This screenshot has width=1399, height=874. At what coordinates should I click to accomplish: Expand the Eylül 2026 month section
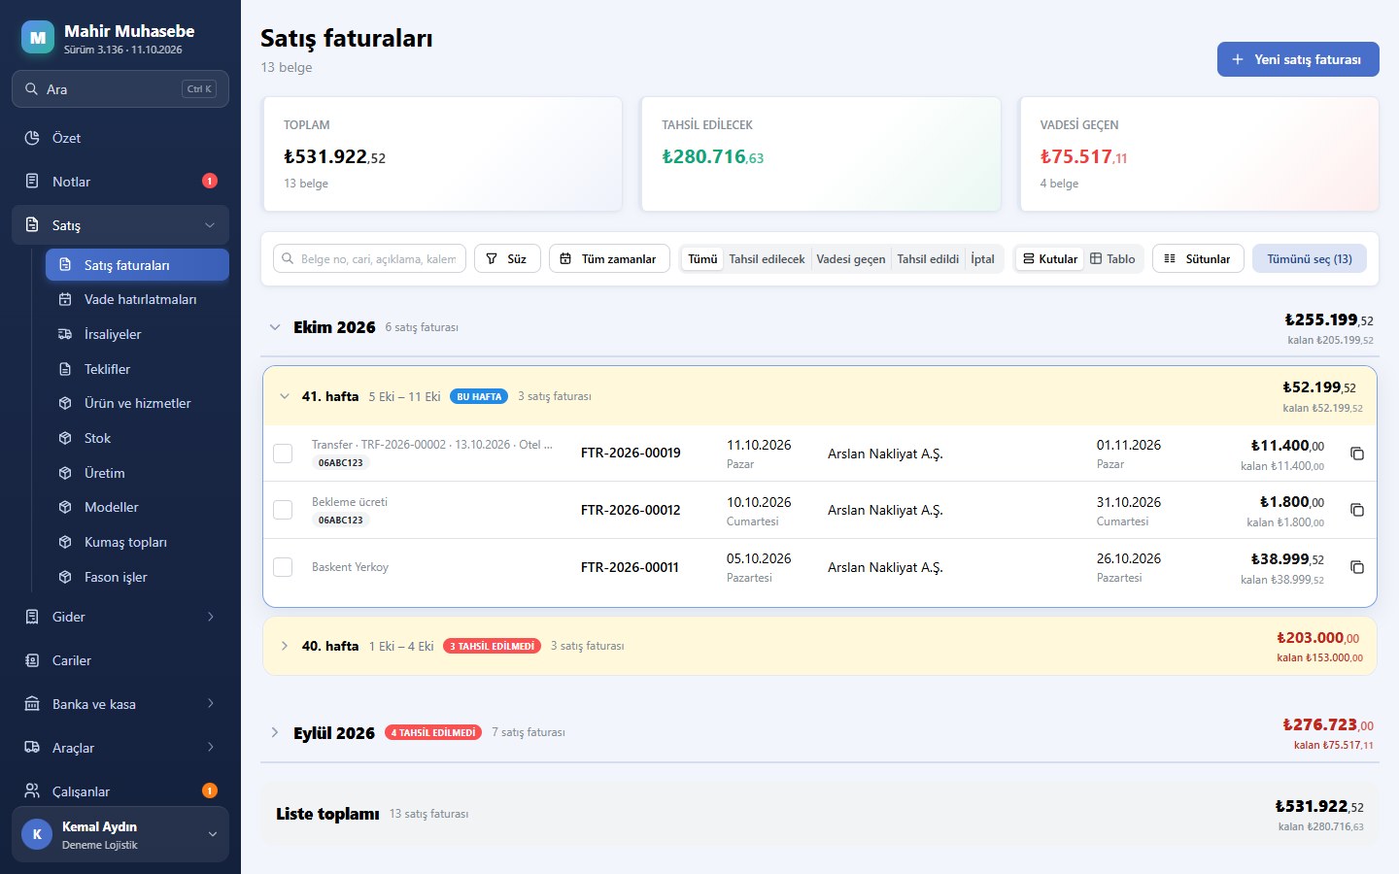click(275, 732)
